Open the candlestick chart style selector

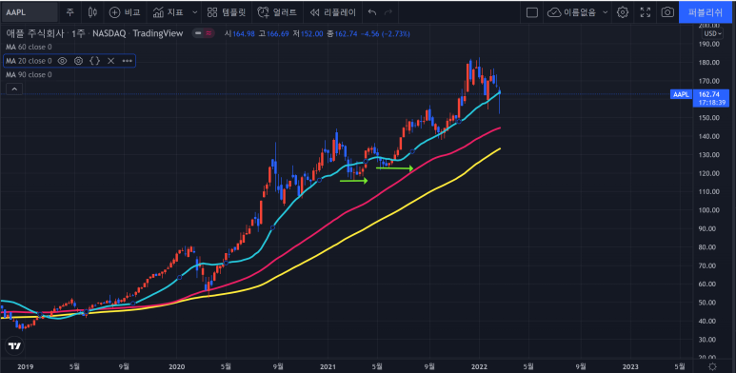tap(92, 12)
